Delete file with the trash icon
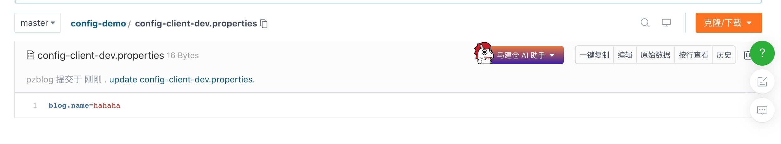The width and height of the screenshot is (781, 144). 747,55
